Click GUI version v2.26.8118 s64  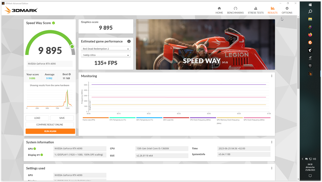162,156
